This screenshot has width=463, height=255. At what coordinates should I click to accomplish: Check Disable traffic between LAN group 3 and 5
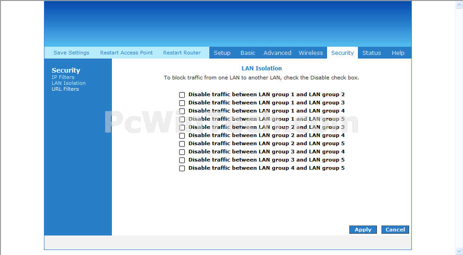point(182,160)
